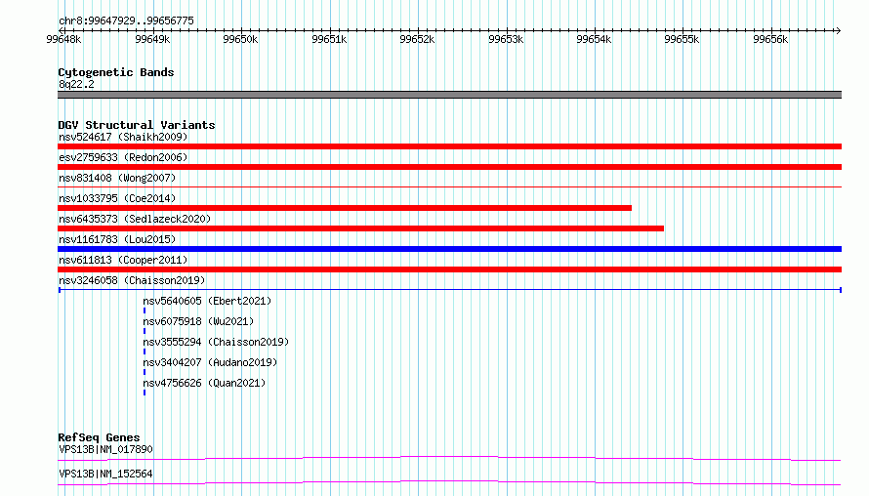The width and height of the screenshot is (869, 496).
Task: Open variant nsv3246058 (Chaisson2019)
Action: [132, 280]
